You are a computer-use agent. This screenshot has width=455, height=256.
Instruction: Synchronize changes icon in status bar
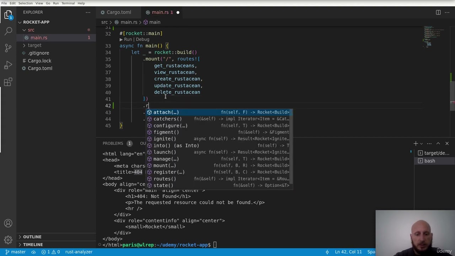(x=34, y=252)
